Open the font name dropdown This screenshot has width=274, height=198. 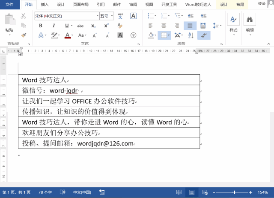click(98, 16)
